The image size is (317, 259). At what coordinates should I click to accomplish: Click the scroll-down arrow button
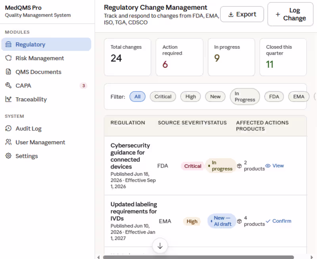(x=160, y=246)
